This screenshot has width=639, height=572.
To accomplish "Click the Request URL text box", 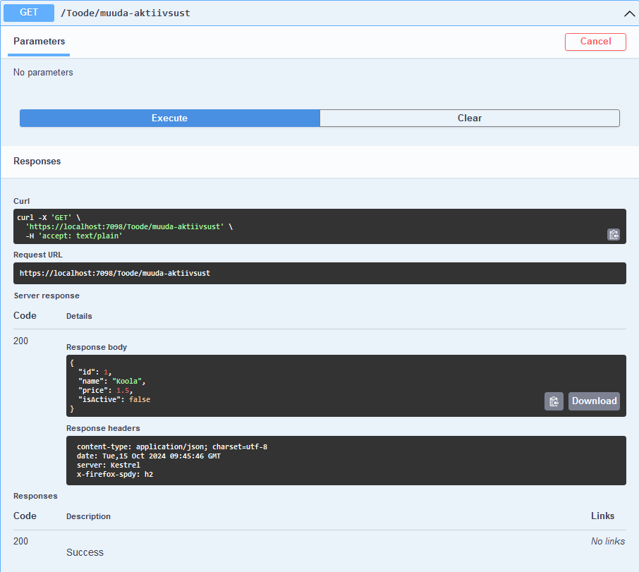I will [319, 273].
